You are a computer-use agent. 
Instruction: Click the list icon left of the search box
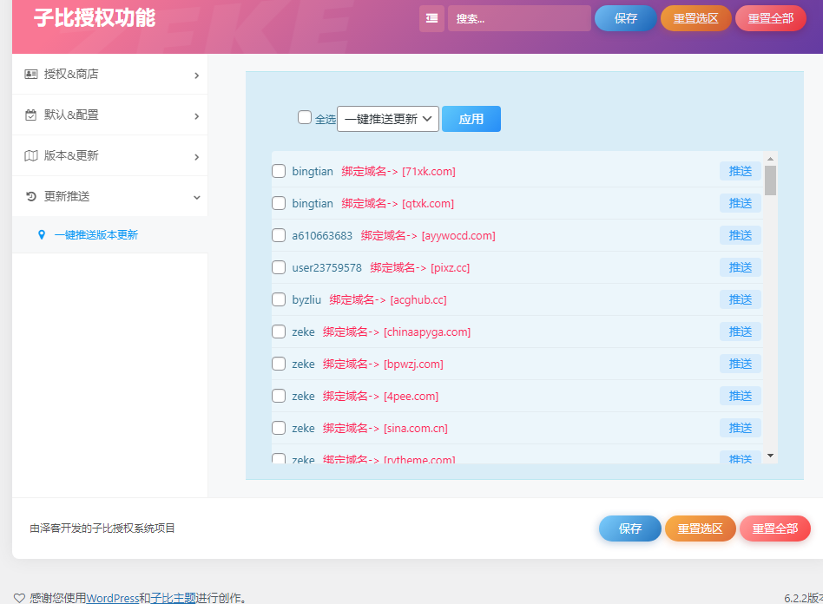point(431,18)
